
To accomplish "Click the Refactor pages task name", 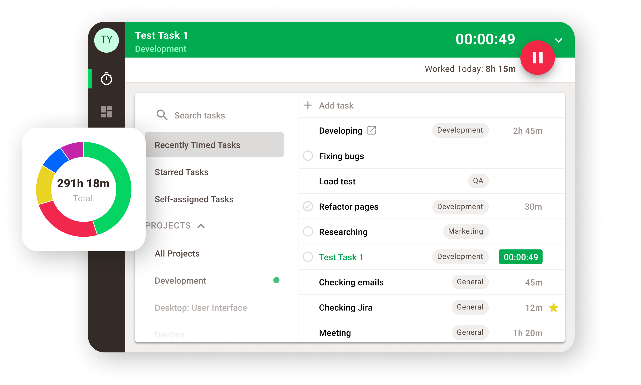I will pyautogui.click(x=349, y=207).
